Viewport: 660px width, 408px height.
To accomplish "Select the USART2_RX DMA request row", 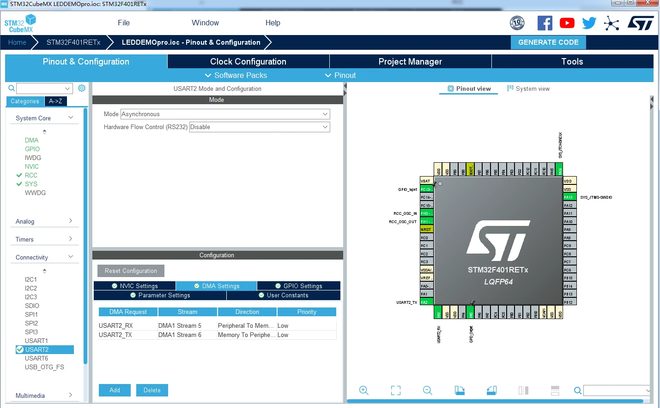I will pos(218,325).
